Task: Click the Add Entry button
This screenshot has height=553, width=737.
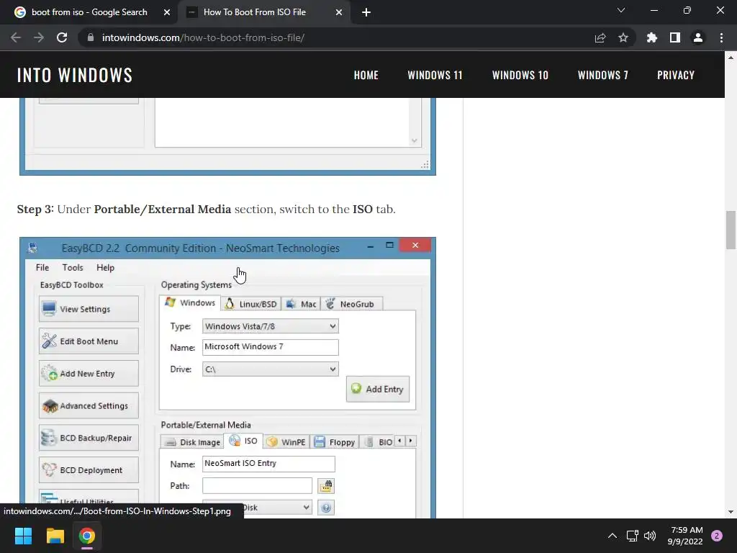Action: 378,389
